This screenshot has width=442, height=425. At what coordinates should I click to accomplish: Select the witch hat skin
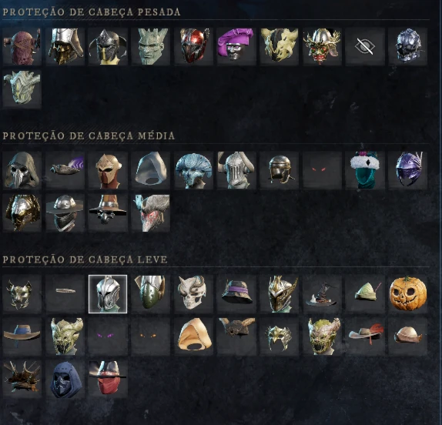pos(322,294)
